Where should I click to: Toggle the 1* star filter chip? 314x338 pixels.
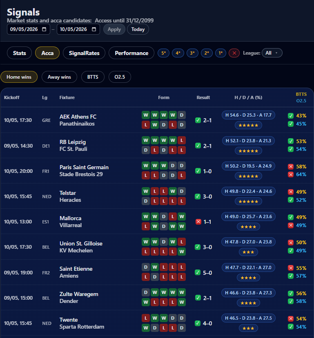click(x=220, y=53)
